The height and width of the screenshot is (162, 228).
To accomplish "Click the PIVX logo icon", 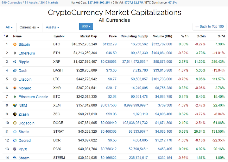I will [x=15, y=149].
